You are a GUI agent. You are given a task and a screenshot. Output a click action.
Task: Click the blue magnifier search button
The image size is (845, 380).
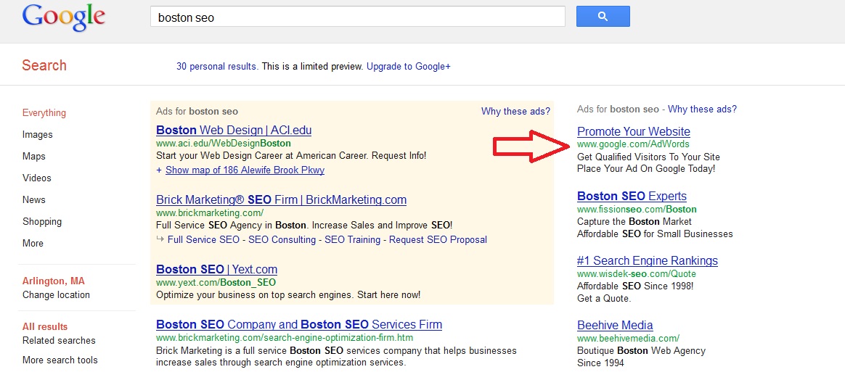[x=603, y=17]
